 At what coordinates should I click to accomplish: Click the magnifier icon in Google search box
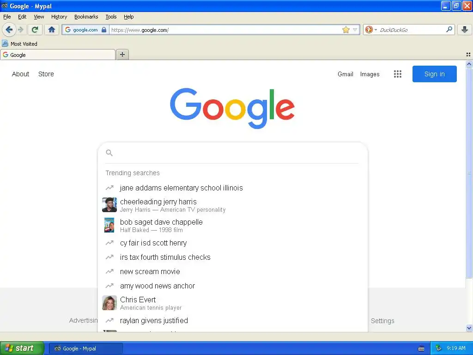[109, 153]
